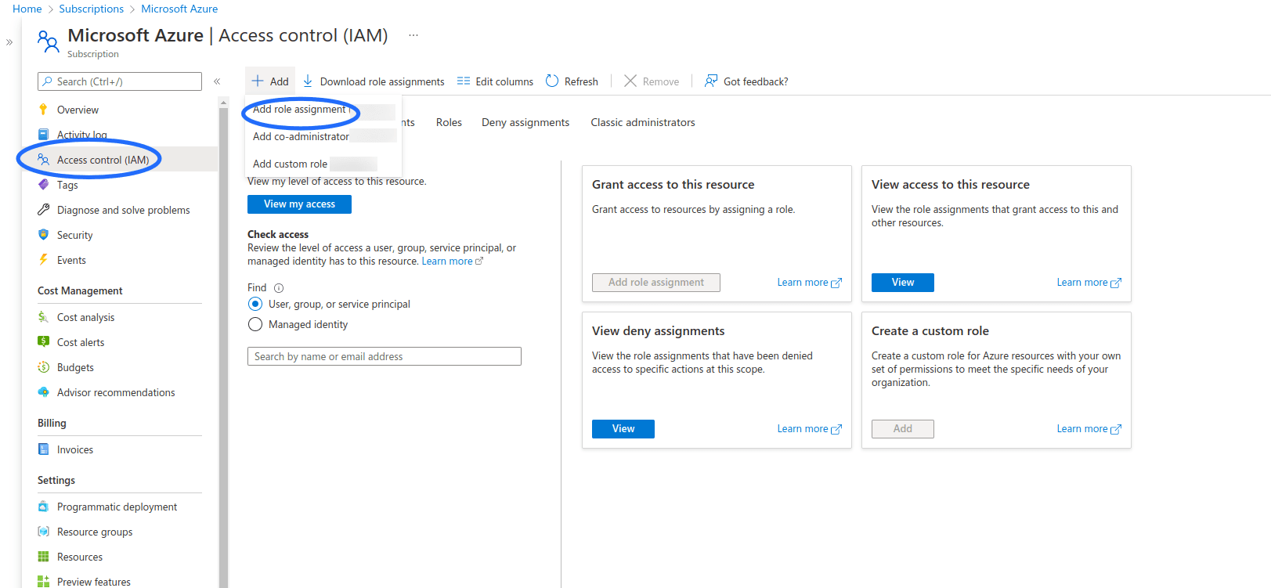Click Add role assignment button in Grant access card
Viewport: 1271px width, 588px height.
pos(656,283)
